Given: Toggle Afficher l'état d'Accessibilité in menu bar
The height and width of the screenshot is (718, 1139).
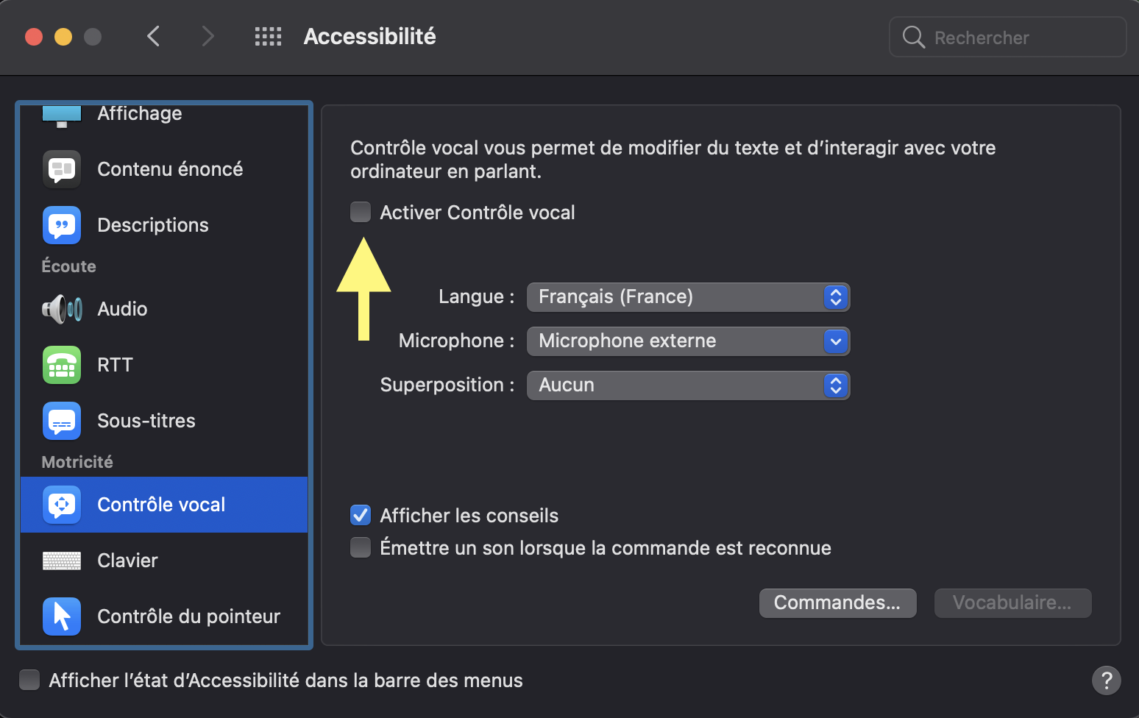Looking at the screenshot, I should tap(29, 680).
